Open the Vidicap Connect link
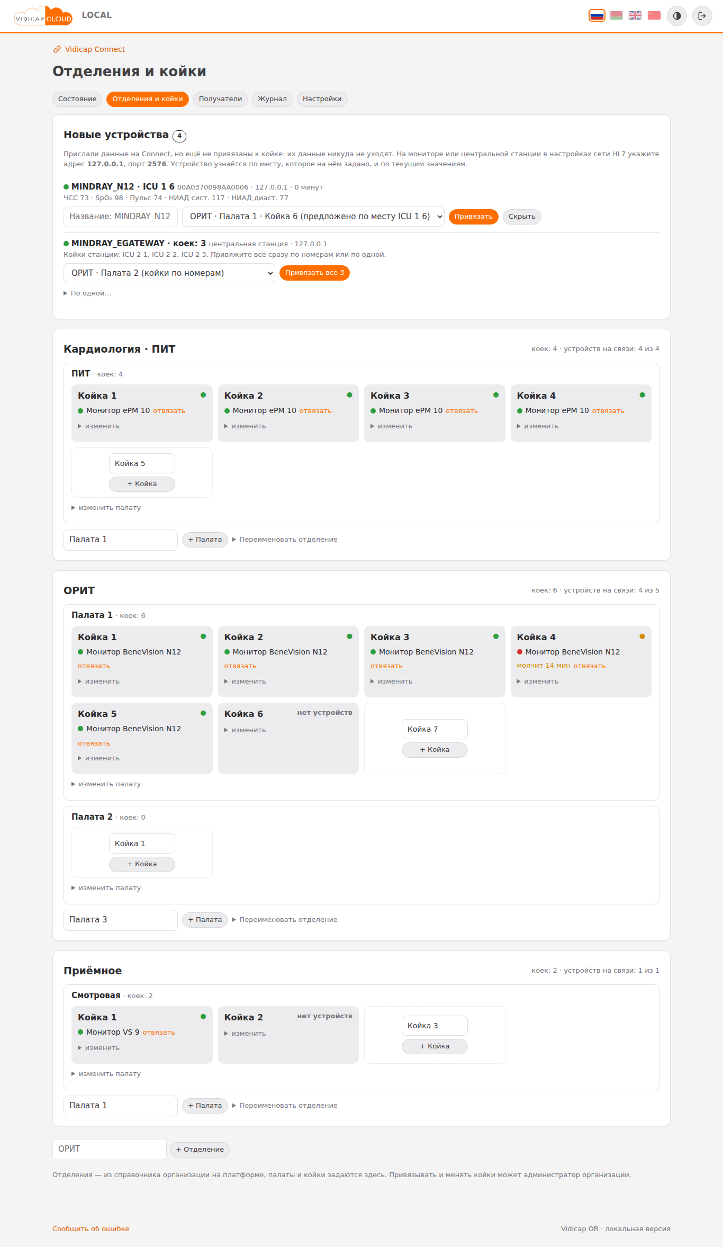Screen dimensions: 723x1247 tap(89, 49)
